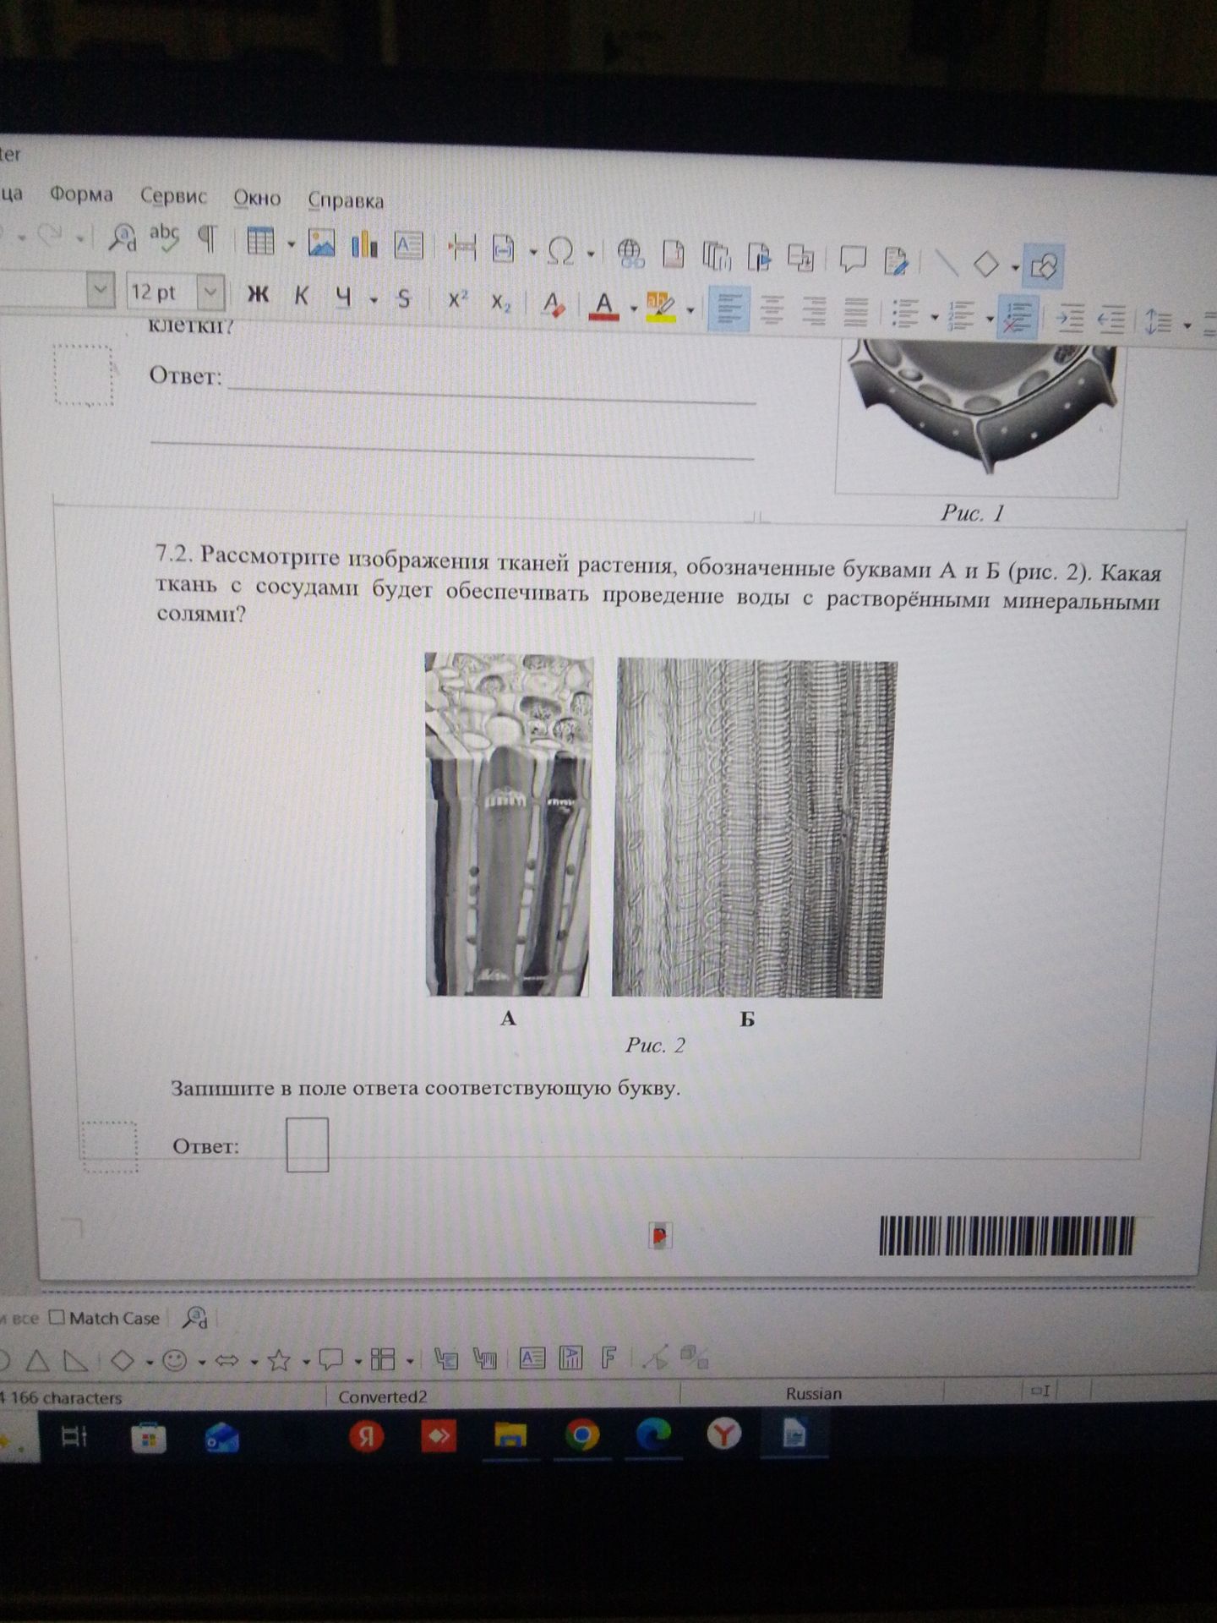Select the smiley face symbol shape

pyautogui.click(x=175, y=1360)
